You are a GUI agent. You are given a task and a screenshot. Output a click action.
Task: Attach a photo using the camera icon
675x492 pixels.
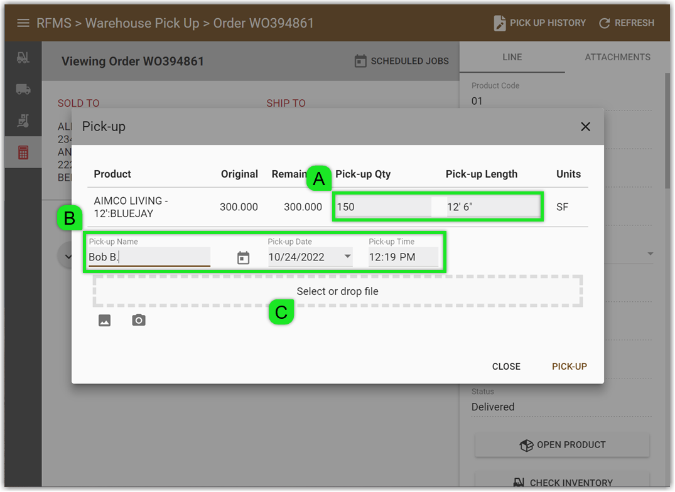click(x=138, y=320)
